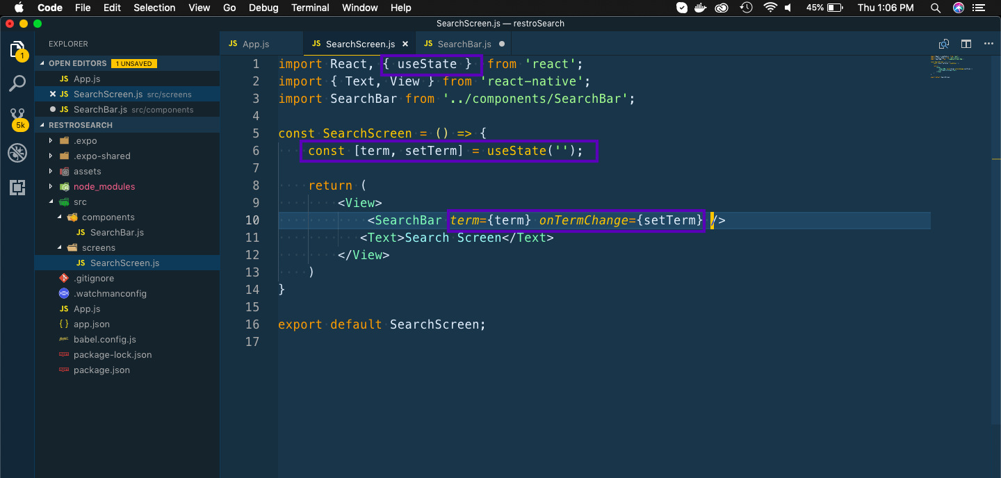Open the Extensions view in activity bar
The image size is (1001, 478).
[x=17, y=187]
